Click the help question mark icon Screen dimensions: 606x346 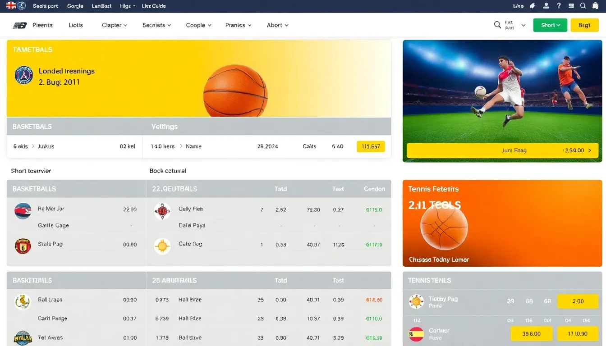pos(559,6)
